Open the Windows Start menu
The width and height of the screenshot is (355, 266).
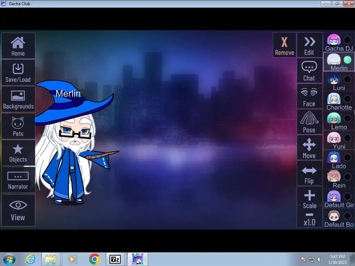click(x=9, y=259)
